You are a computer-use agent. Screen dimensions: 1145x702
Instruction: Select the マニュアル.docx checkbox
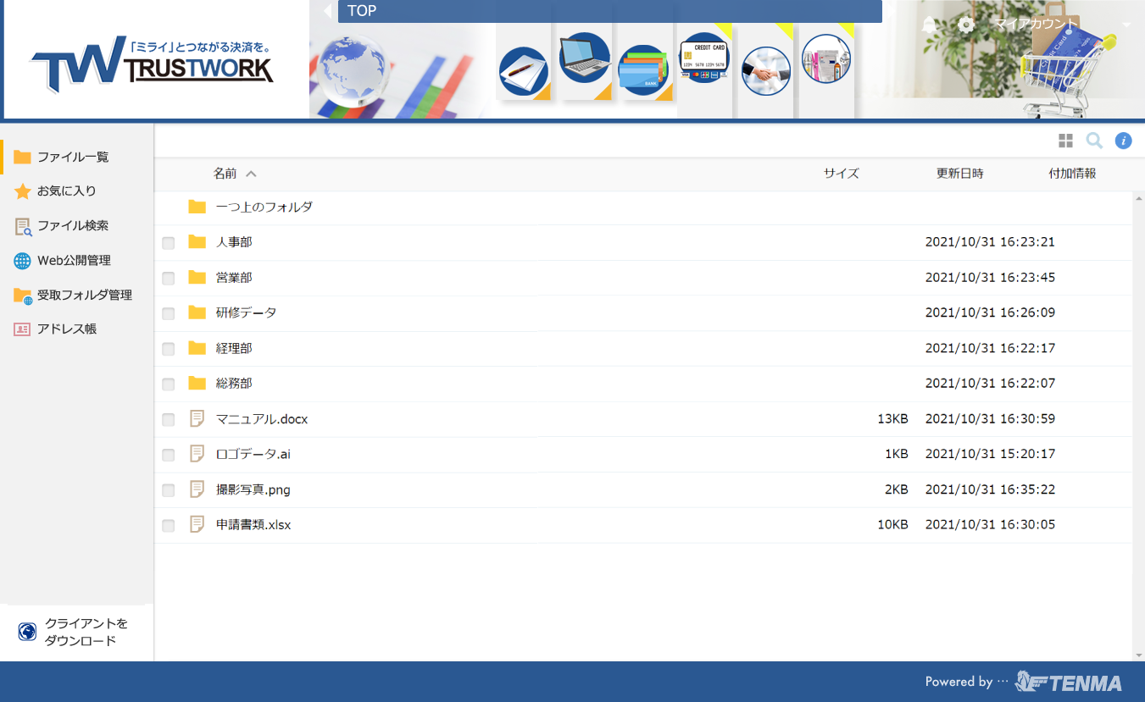[x=169, y=419]
